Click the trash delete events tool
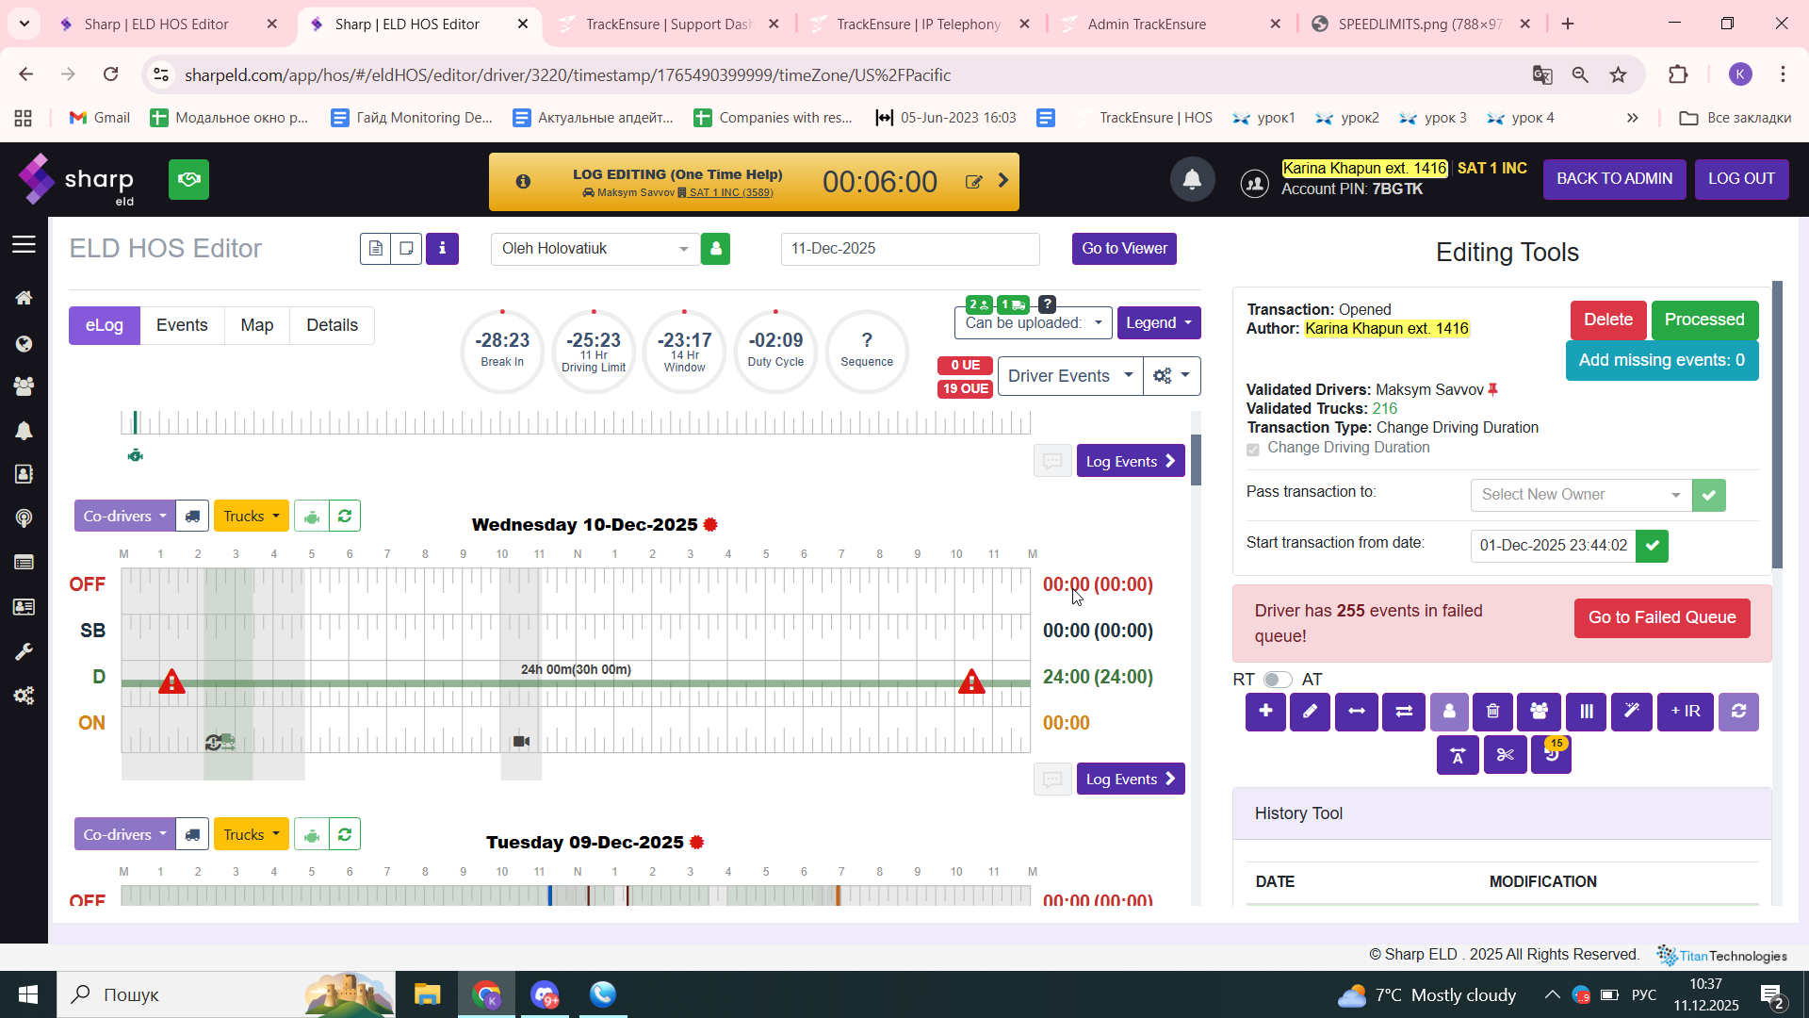This screenshot has height=1018, width=1809. (x=1493, y=712)
